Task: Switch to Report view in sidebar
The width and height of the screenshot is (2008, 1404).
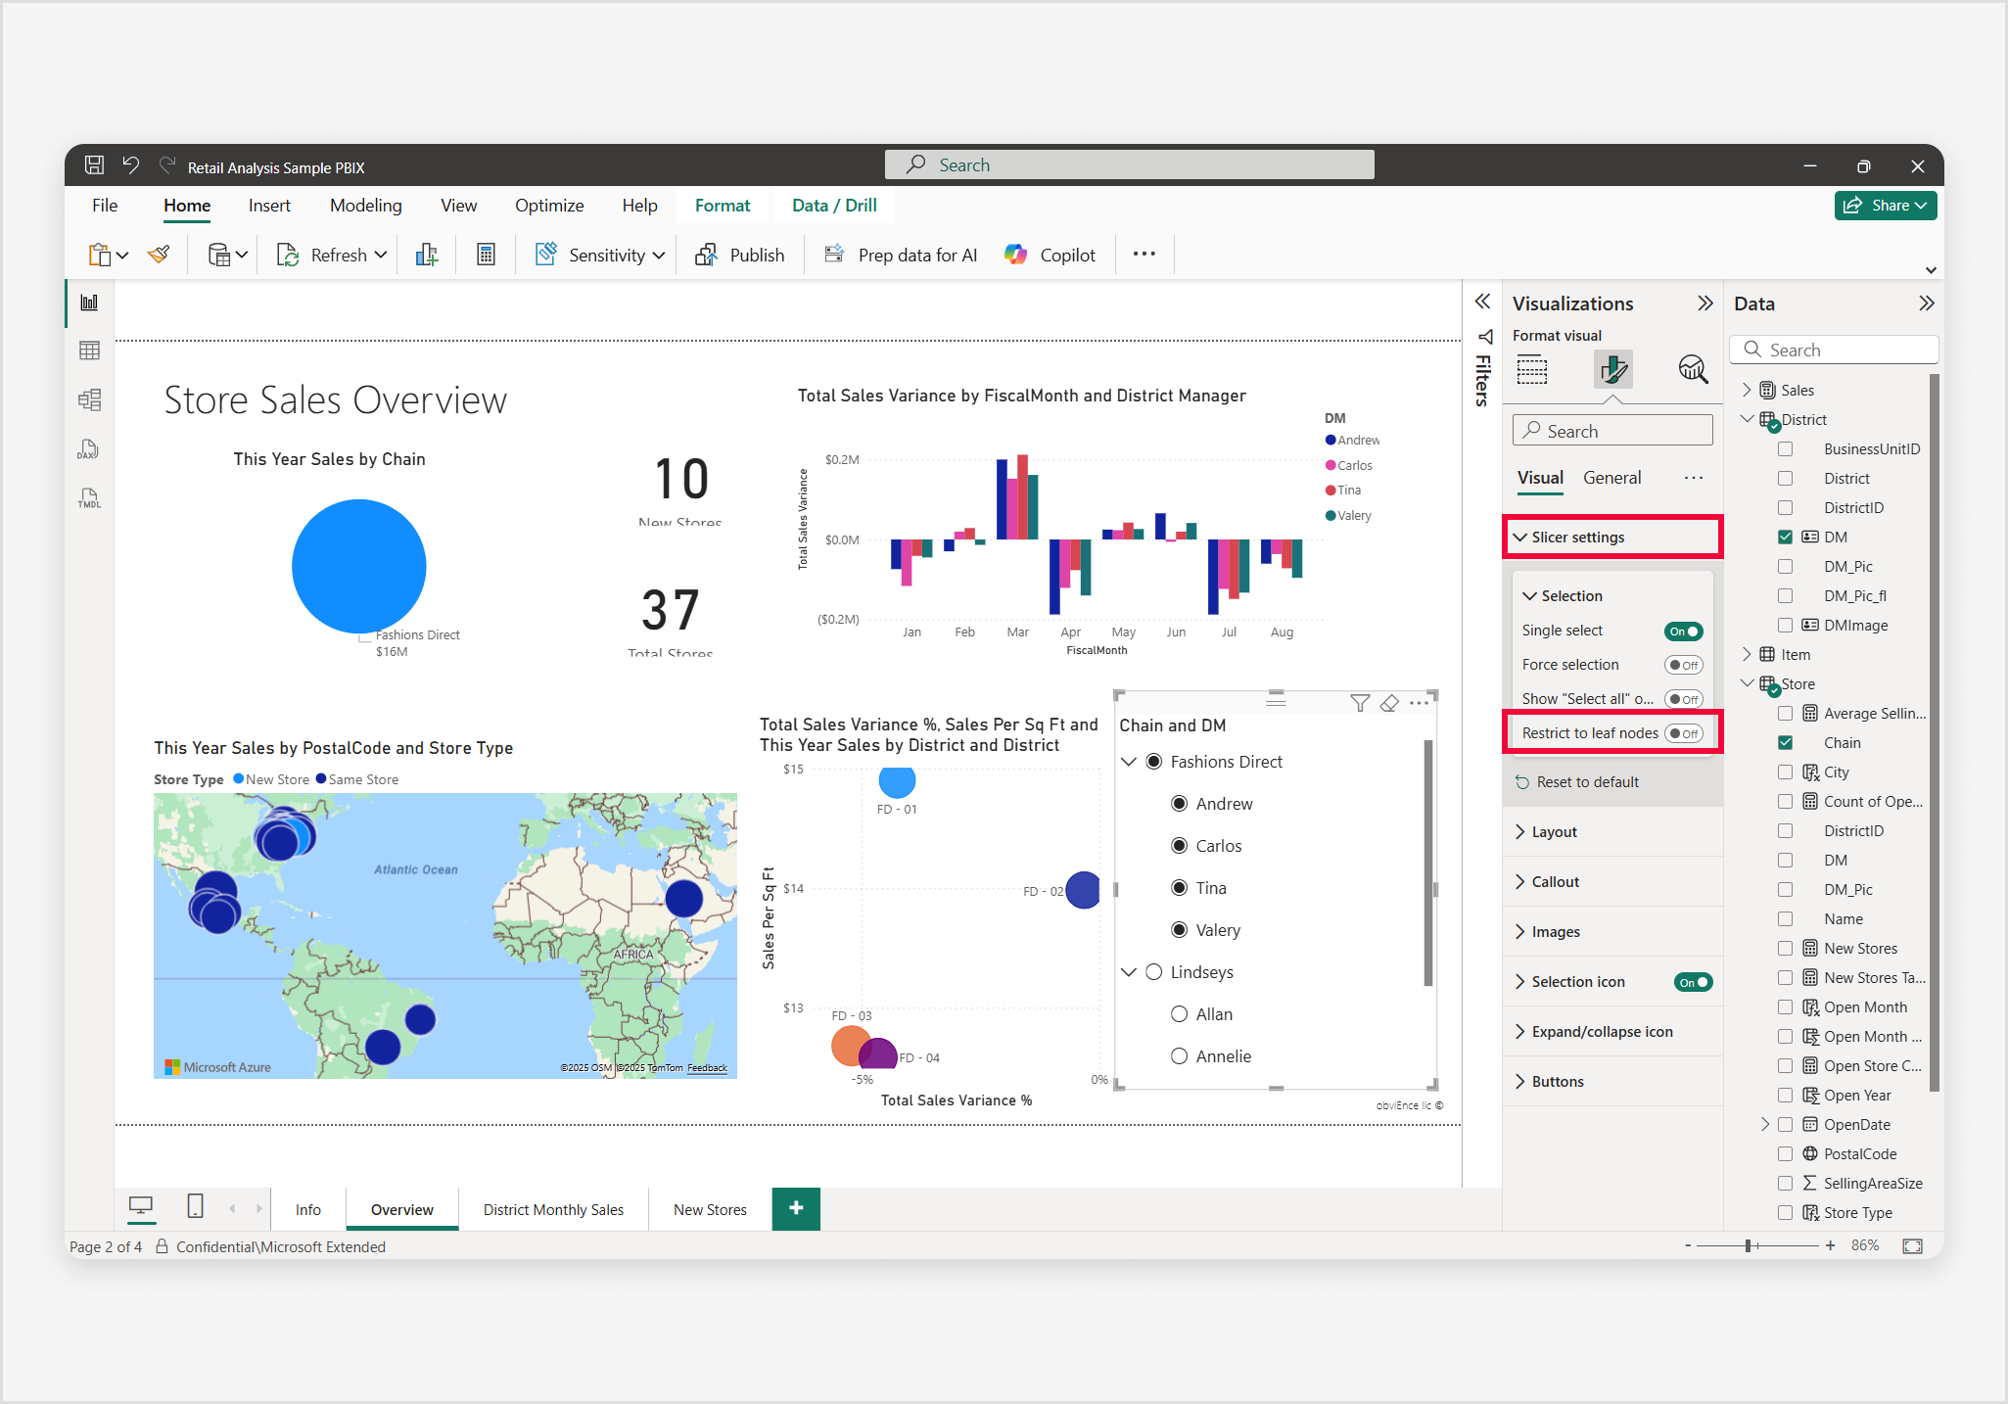Action: tap(89, 303)
